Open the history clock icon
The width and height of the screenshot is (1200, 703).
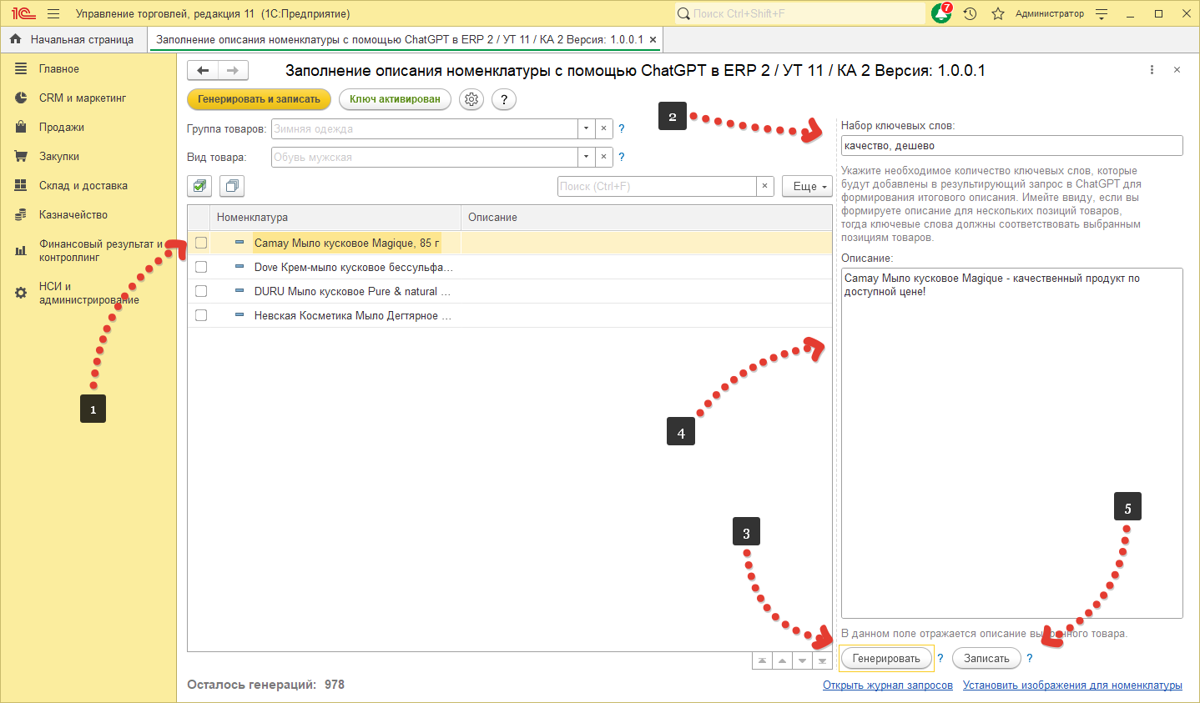click(x=970, y=13)
